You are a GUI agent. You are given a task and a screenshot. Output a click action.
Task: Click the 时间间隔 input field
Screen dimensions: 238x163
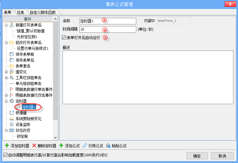coord(108,30)
